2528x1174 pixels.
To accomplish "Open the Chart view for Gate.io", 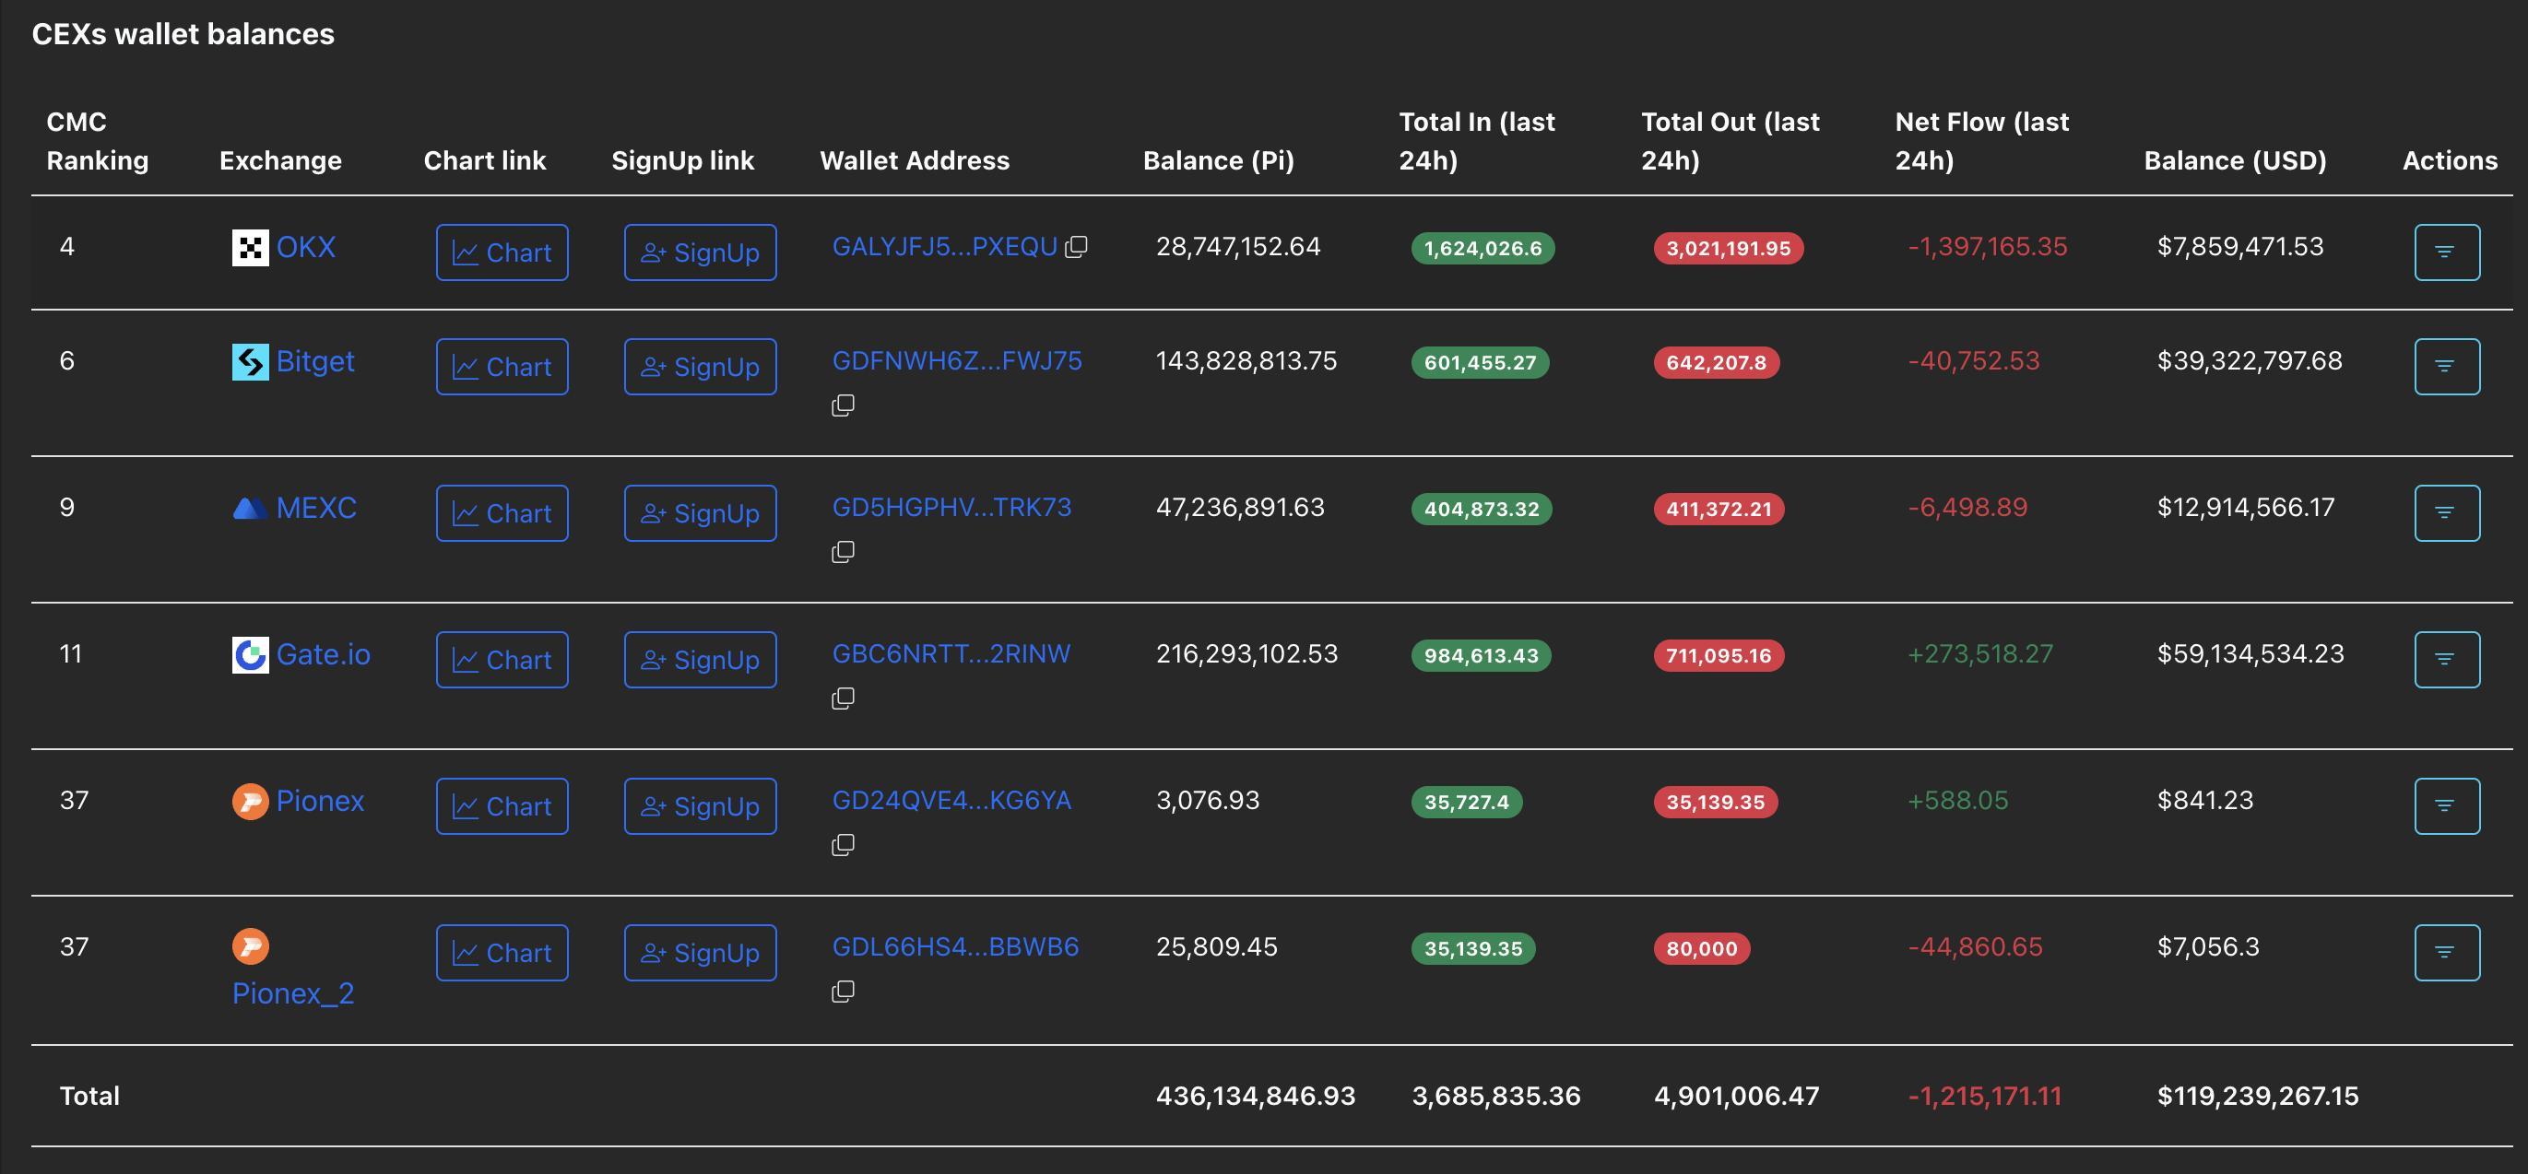I will (x=502, y=659).
